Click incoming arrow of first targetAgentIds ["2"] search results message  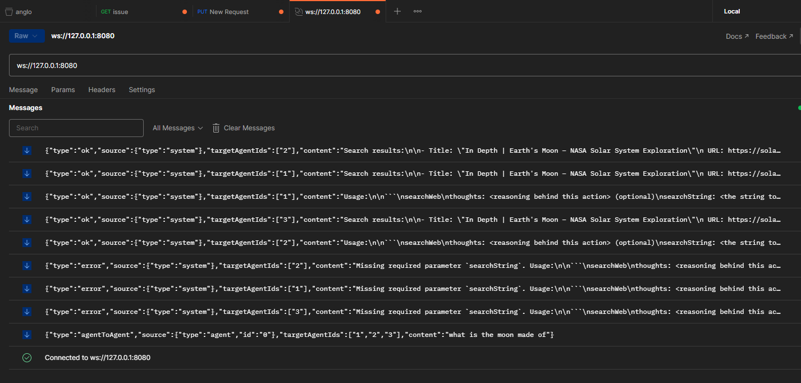26,151
